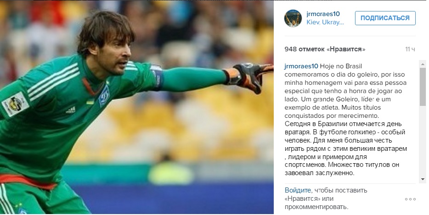Click the league badge on jersey sleeve
This screenshot has width=429, height=215.
point(15,104)
